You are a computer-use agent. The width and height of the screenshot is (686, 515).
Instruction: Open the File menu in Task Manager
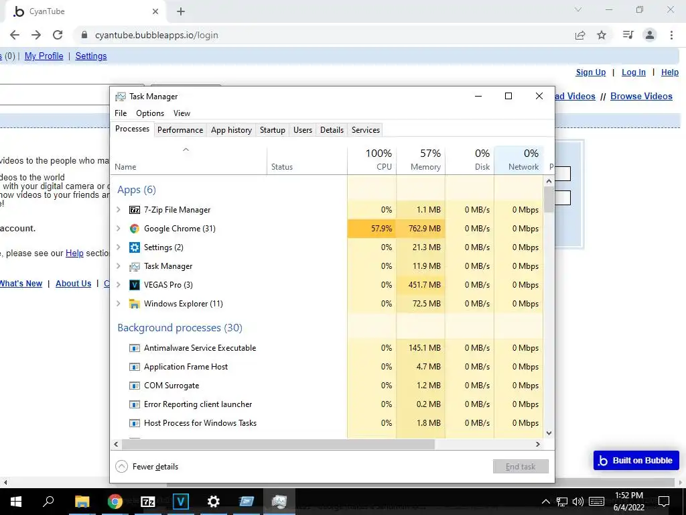click(x=121, y=113)
